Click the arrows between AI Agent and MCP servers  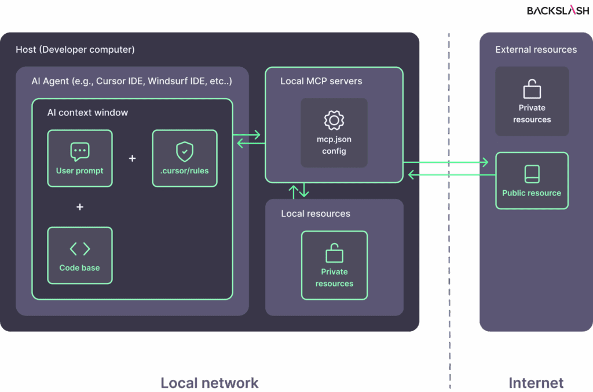(249, 139)
